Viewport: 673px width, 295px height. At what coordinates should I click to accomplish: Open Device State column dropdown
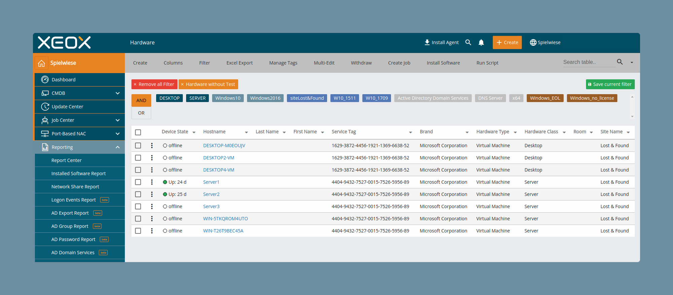(194, 132)
